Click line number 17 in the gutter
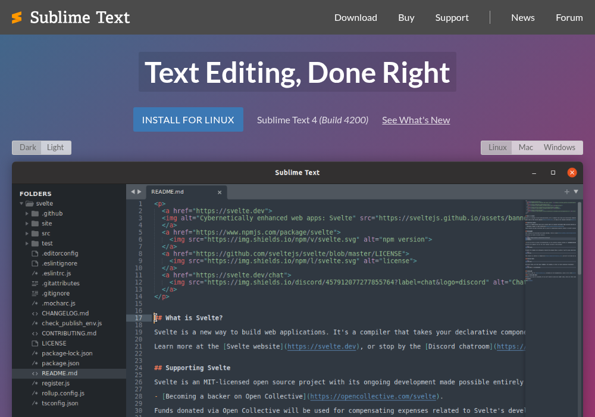This screenshot has width=595, height=417. [139, 318]
